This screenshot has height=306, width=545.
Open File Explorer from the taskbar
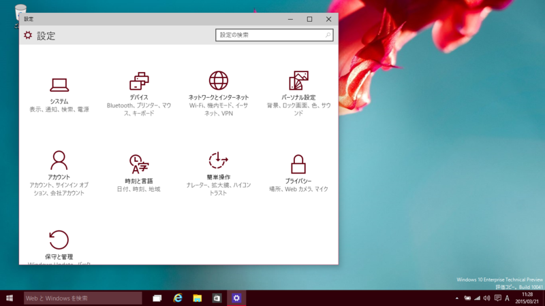[x=198, y=298]
